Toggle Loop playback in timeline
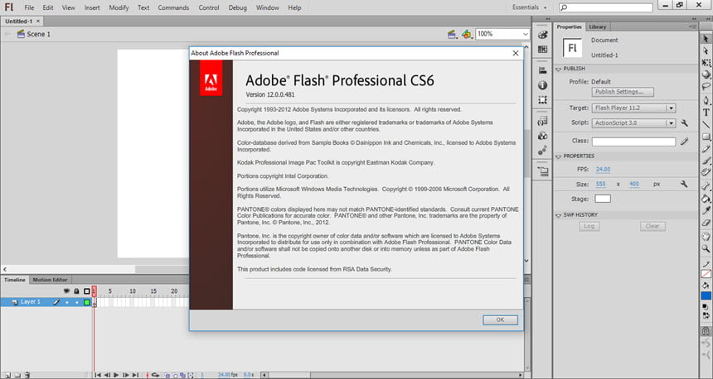 click(x=155, y=375)
